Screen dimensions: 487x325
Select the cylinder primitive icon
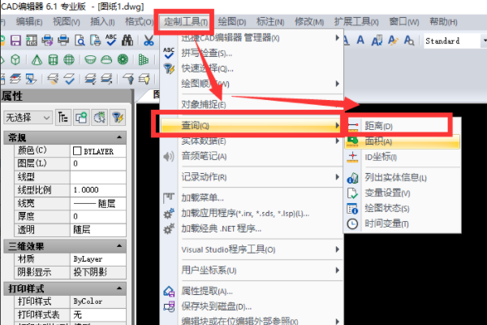pyautogui.click(x=53, y=59)
